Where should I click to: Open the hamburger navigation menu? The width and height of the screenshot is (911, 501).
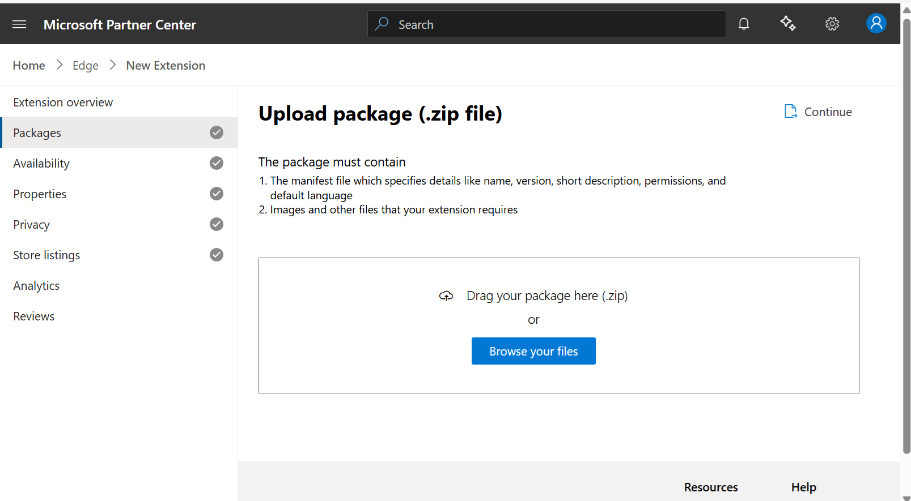pyautogui.click(x=19, y=24)
